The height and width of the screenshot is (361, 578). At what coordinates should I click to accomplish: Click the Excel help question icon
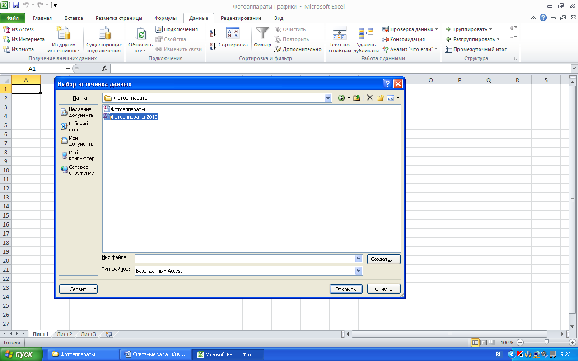[x=543, y=18]
